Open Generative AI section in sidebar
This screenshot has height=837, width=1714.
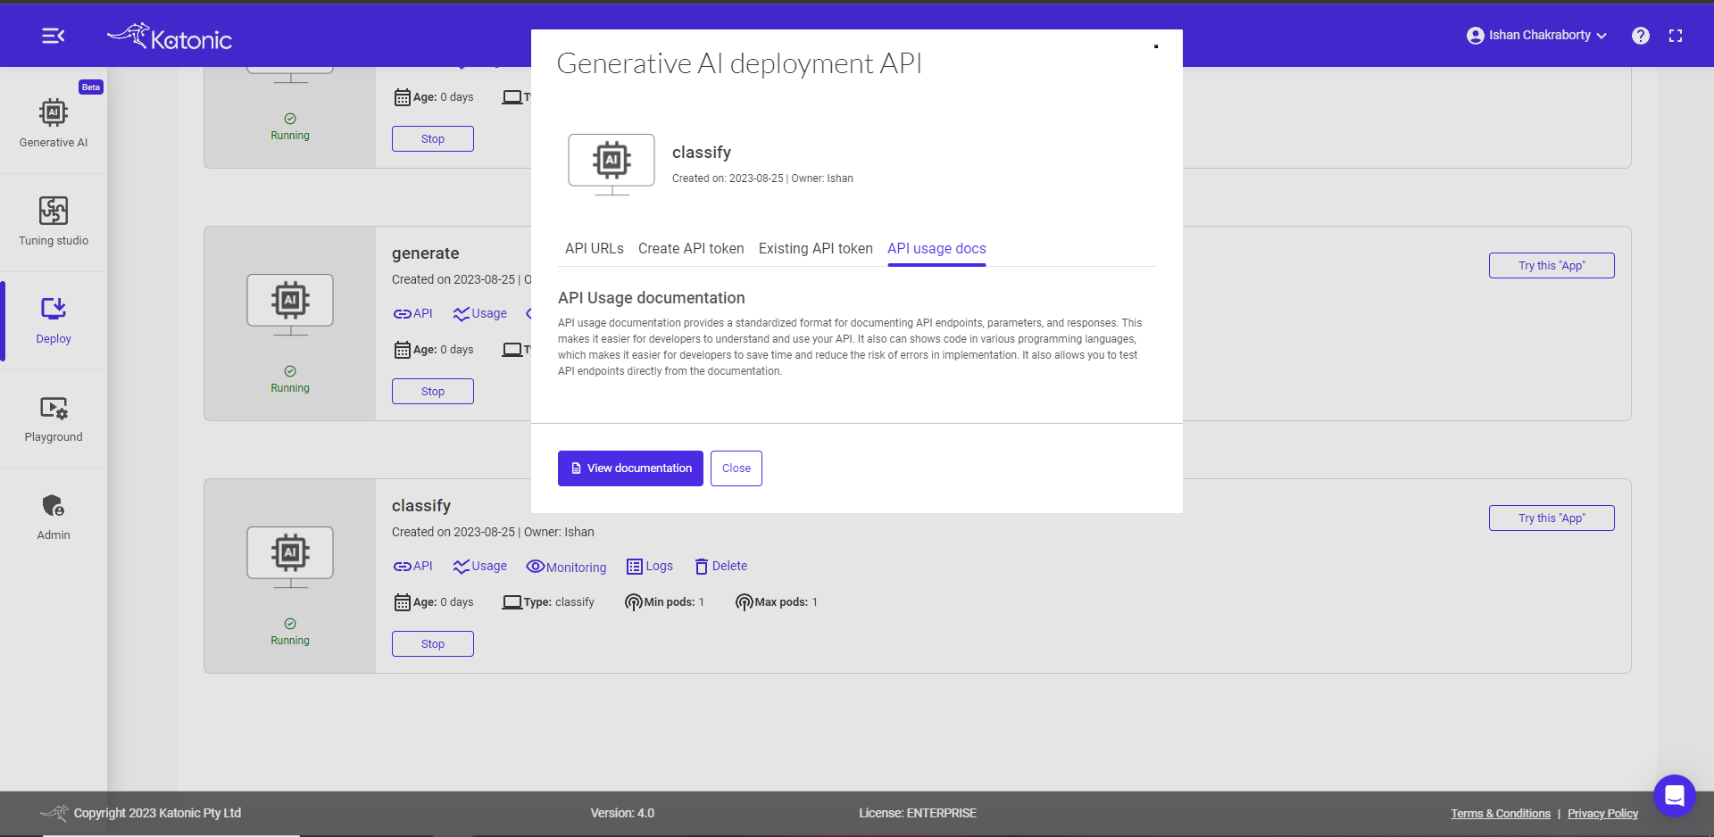click(x=54, y=123)
